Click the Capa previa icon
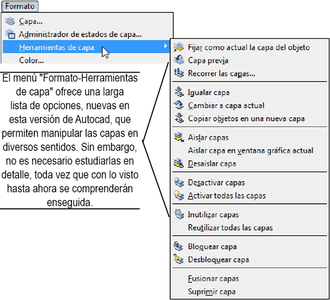The image size is (330, 300). click(x=179, y=60)
